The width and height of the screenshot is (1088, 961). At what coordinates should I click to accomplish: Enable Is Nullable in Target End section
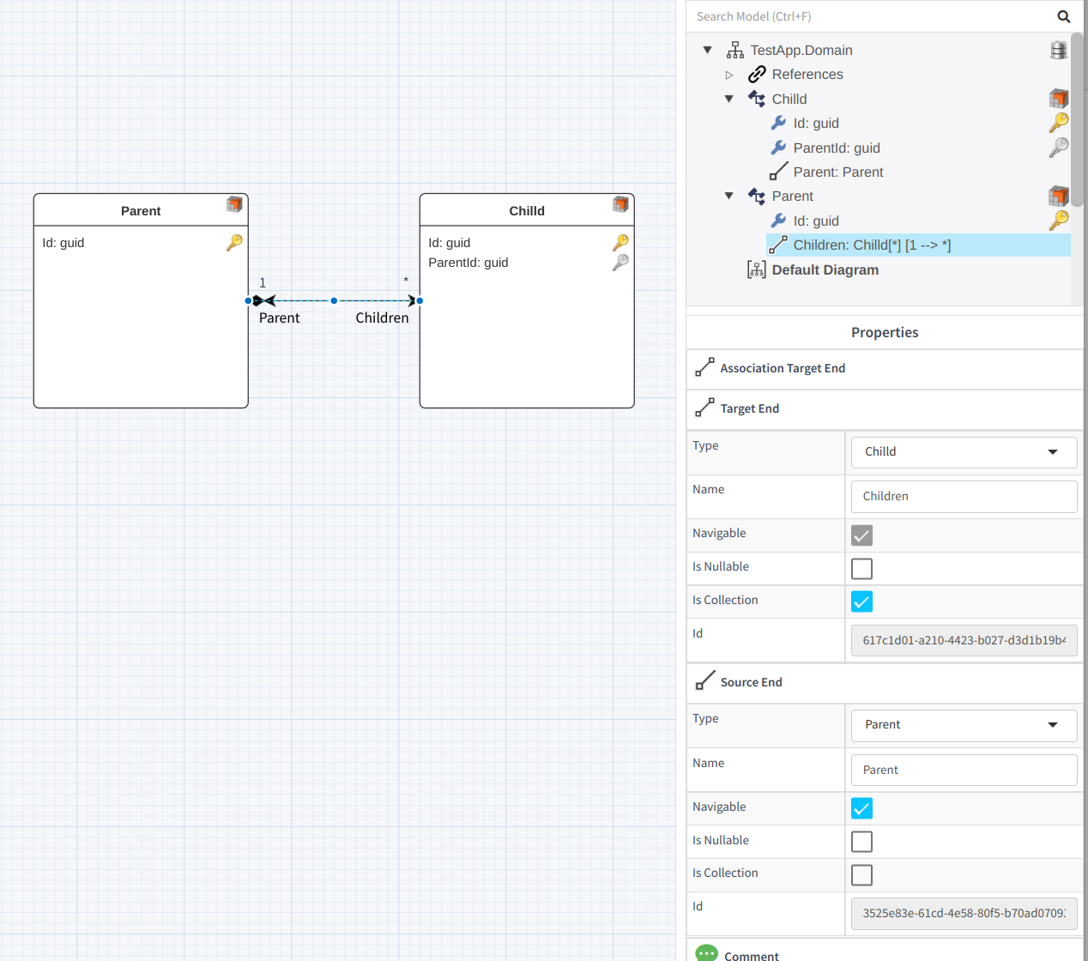click(861, 568)
